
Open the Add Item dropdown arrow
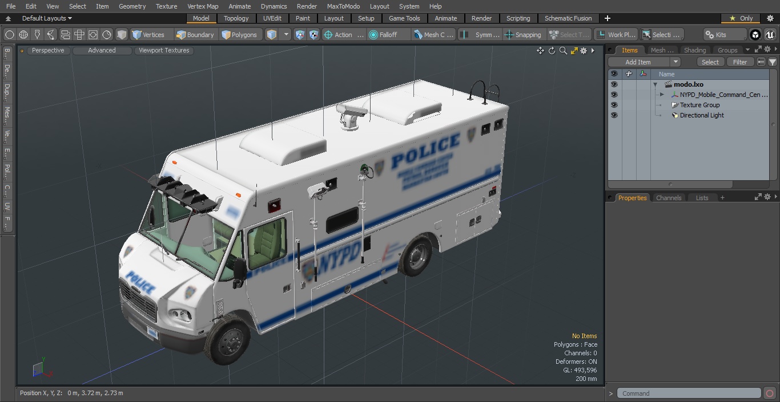tap(676, 62)
